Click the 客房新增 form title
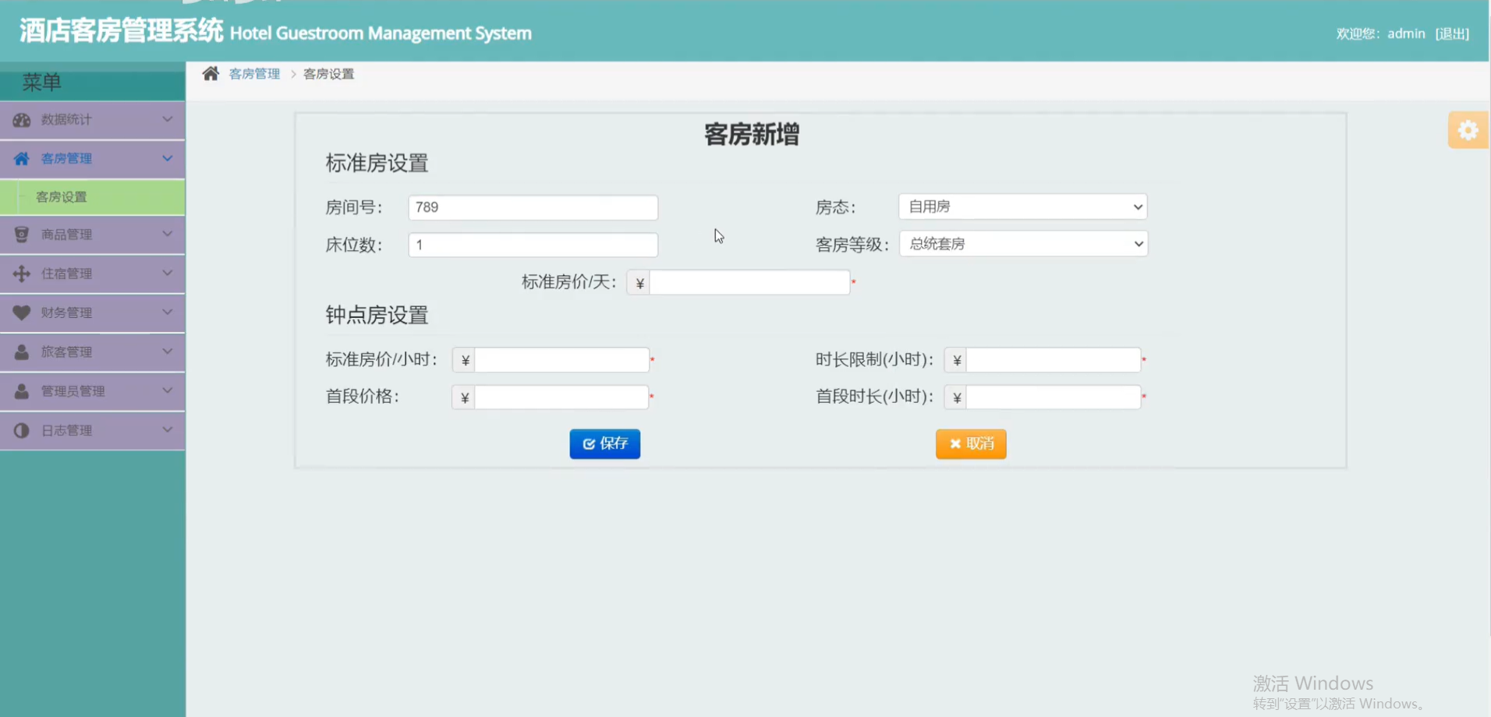 [752, 135]
